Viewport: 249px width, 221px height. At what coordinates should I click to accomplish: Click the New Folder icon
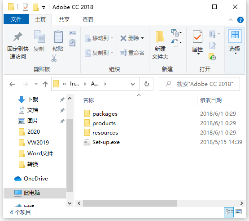[x=160, y=37]
